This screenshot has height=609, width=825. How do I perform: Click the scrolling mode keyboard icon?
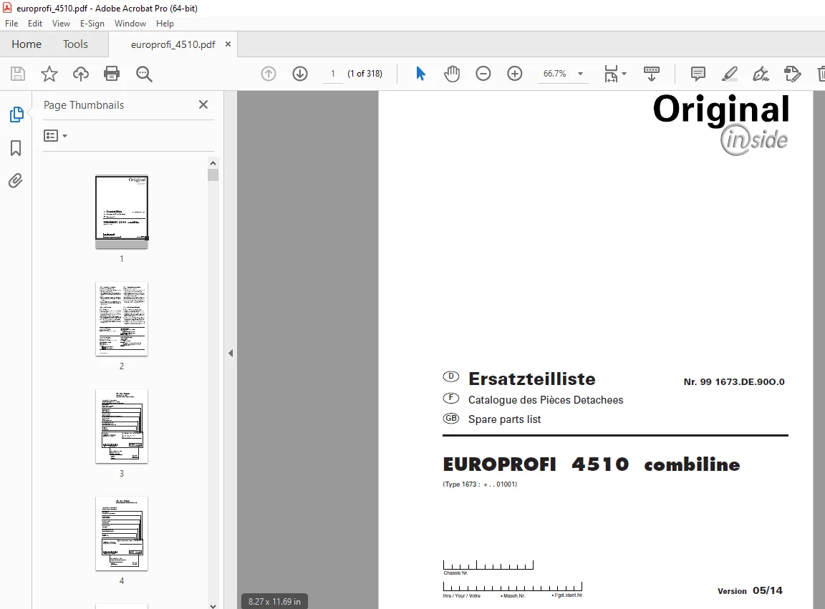click(x=652, y=74)
